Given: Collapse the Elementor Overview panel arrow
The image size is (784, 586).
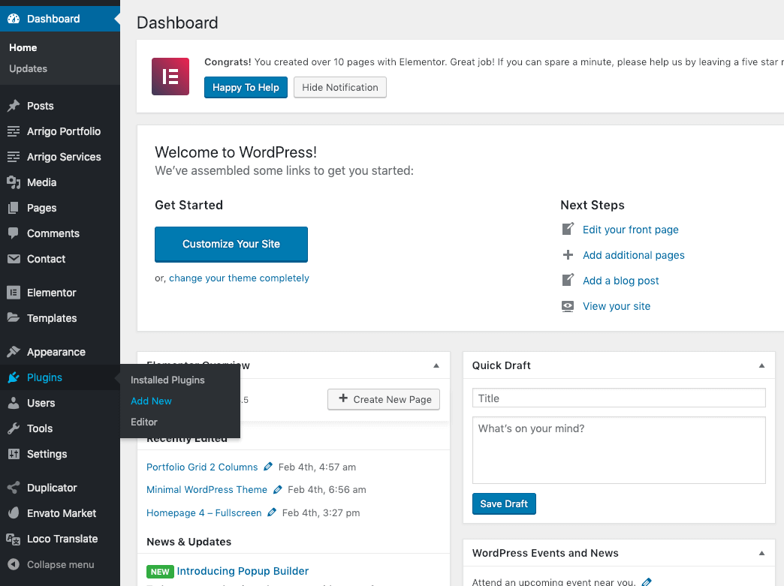Looking at the screenshot, I should coord(436,365).
